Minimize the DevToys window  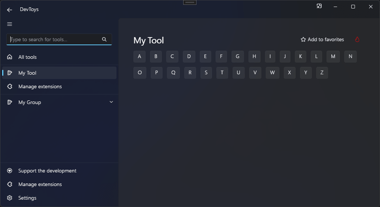point(335,7)
